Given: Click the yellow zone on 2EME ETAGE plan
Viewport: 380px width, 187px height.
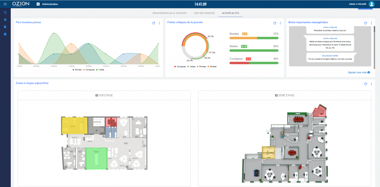Looking at the screenshot, I should tap(268, 153).
